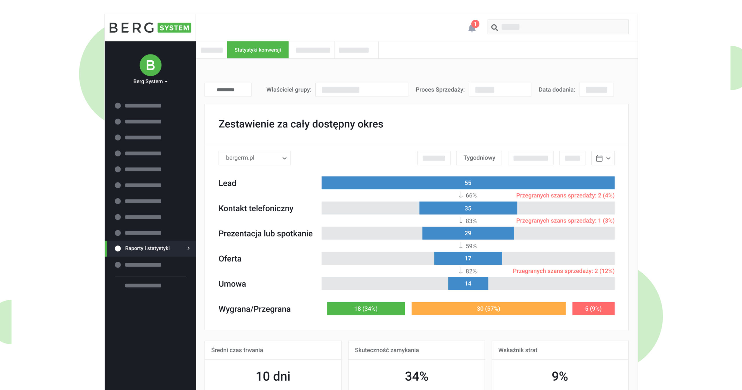Click the Skuteczność zamykania card header
This screenshot has height=390, width=742.
(x=417, y=350)
